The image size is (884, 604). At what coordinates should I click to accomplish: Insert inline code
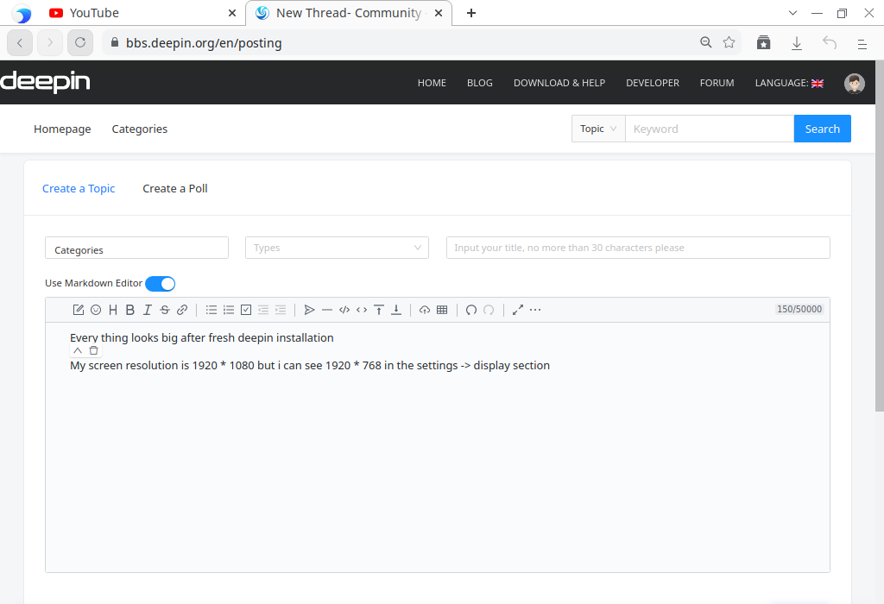pyautogui.click(x=362, y=310)
